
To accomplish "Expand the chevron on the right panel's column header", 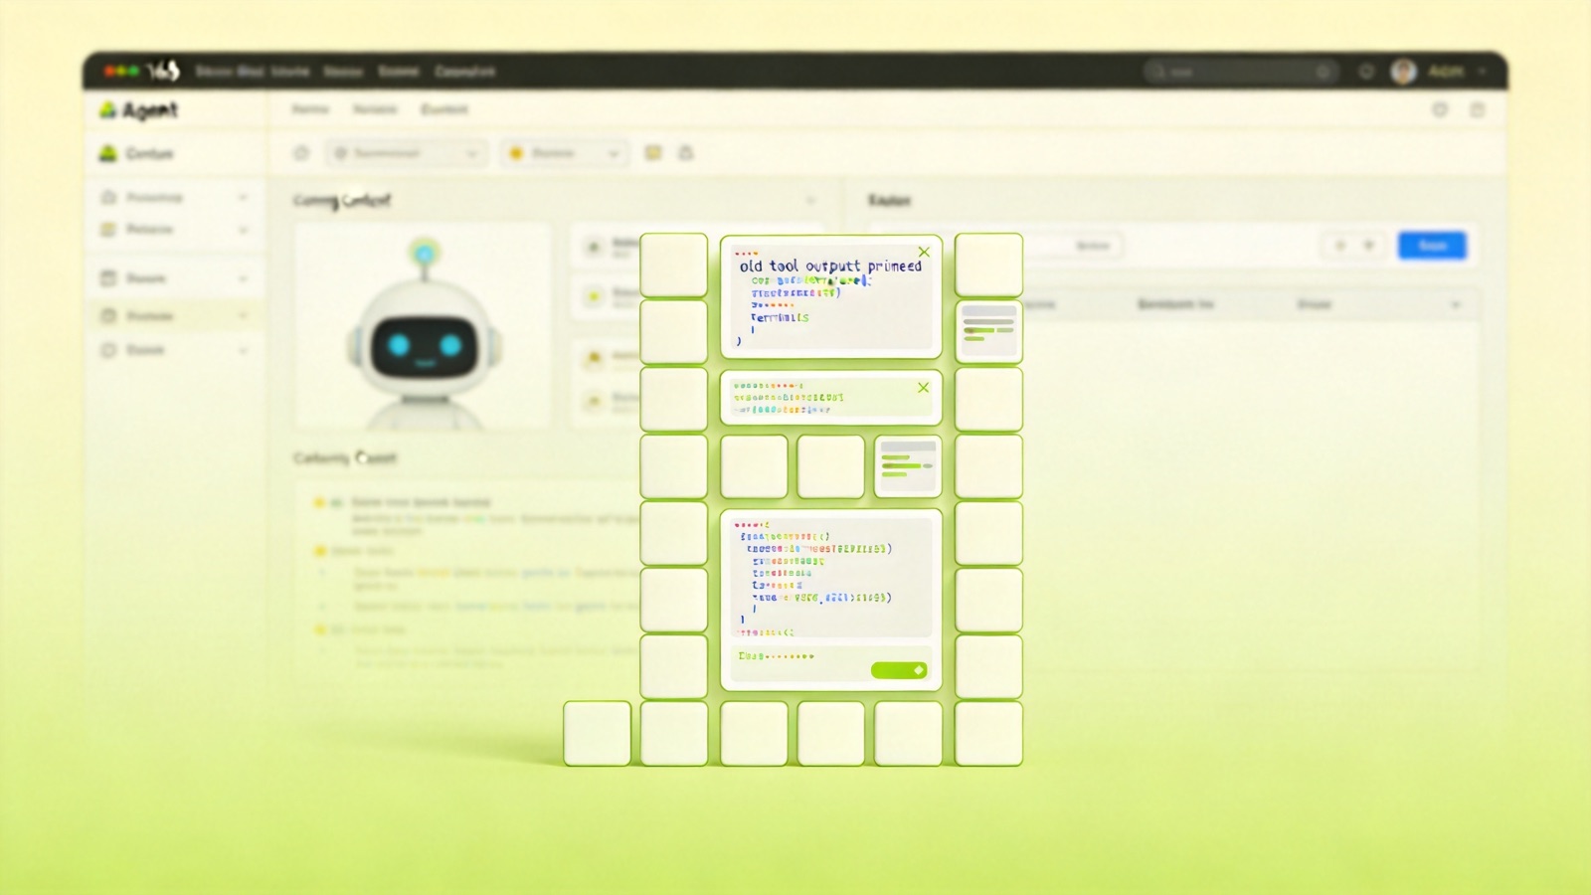I will 1456,304.
